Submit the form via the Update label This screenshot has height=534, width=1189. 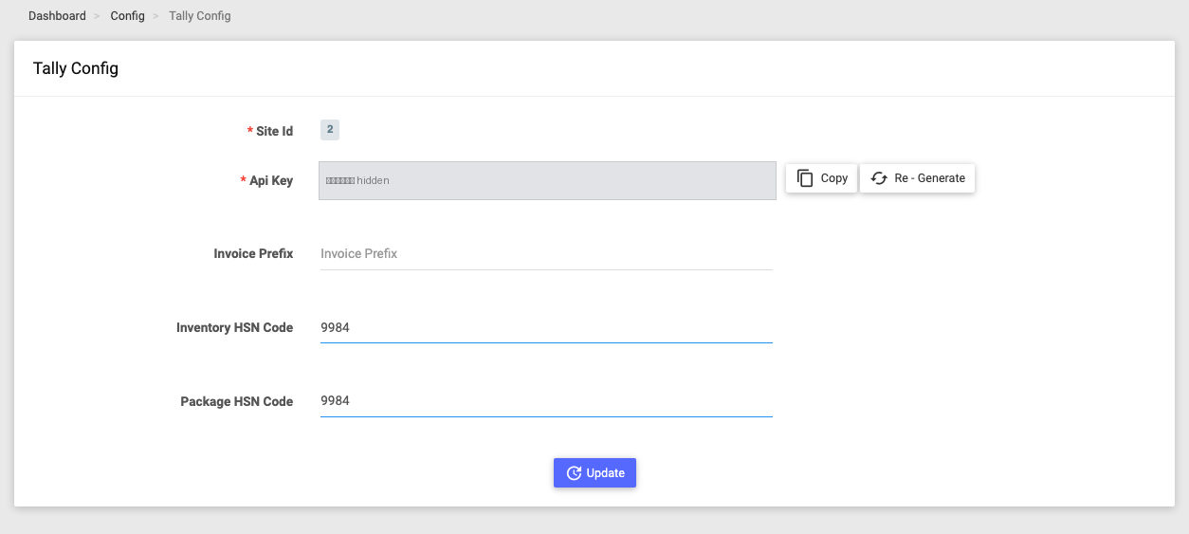click(605, 473)
